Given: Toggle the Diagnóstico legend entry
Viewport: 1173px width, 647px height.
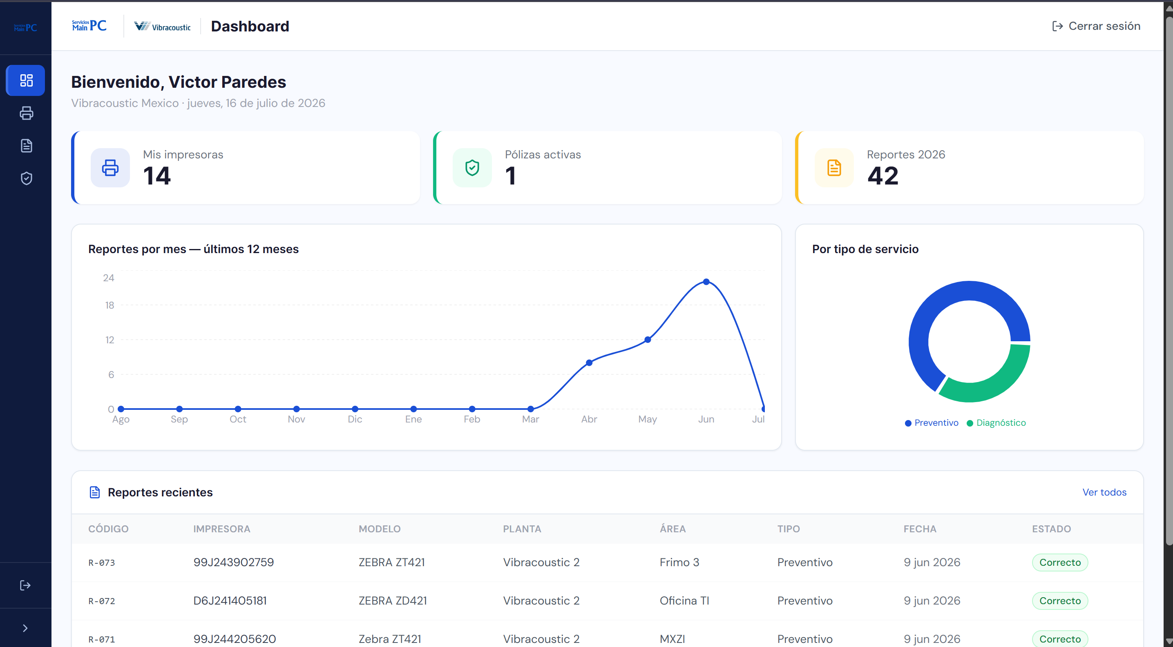Looking at the screenshot, I should [996, 423].
